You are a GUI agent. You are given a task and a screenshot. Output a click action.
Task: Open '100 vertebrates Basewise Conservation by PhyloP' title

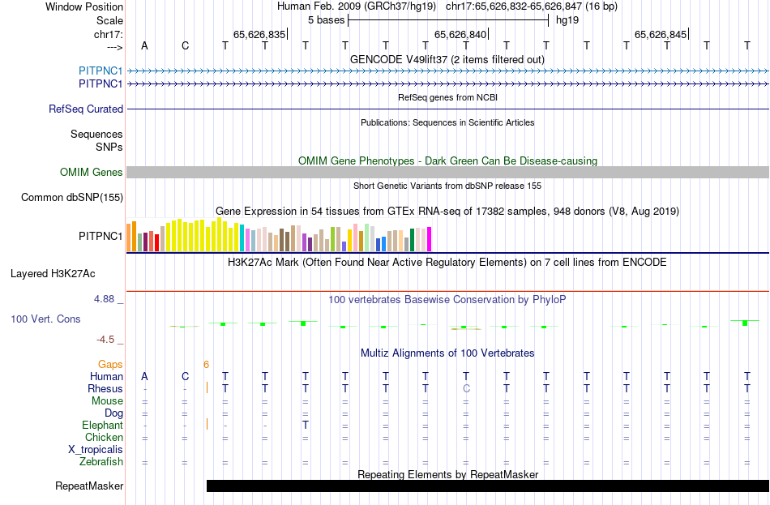[447, 300]
